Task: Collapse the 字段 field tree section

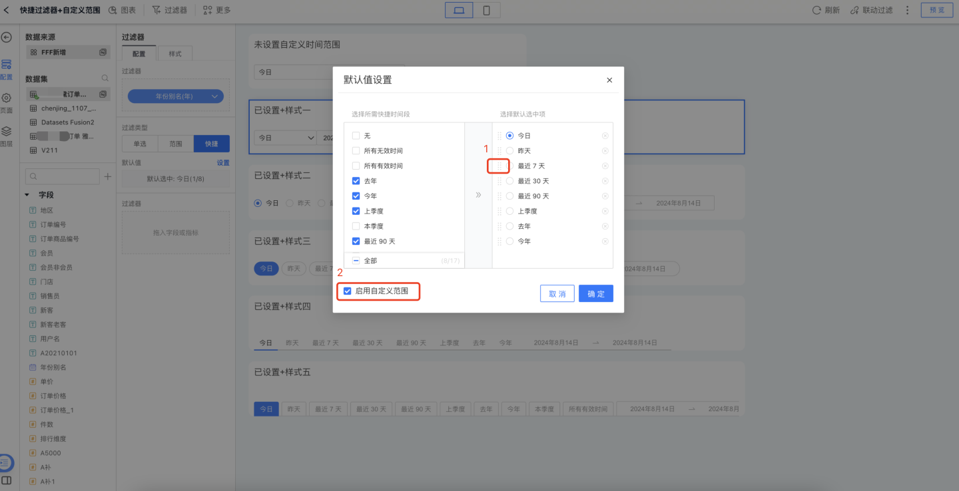Action: click(x=27, y=195)
